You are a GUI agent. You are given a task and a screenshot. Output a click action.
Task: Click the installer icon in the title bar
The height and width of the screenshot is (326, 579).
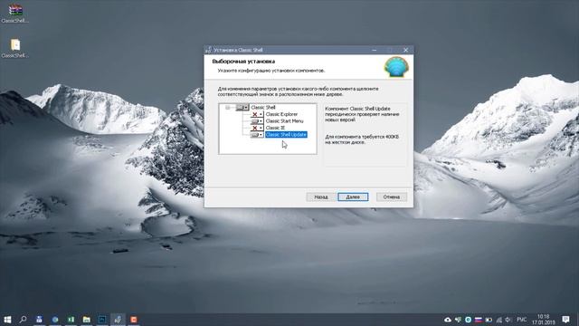(209, 50)
